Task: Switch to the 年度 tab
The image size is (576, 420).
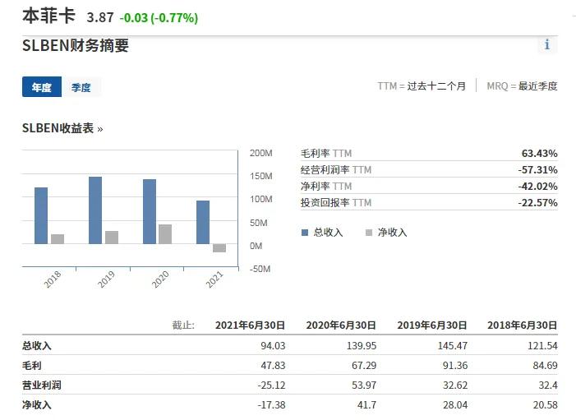Action: (42, 87)
